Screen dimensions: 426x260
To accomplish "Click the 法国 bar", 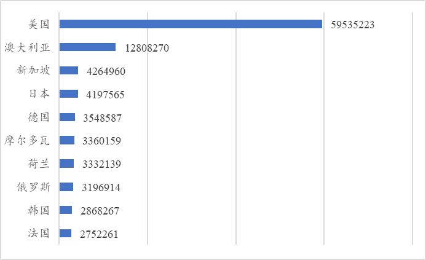I will pyautogui.click(x=66, y=234).
